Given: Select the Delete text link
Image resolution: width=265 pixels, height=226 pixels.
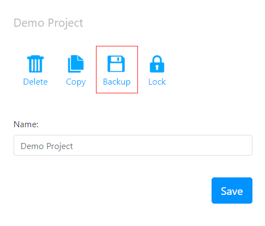Looking at the screenshot, I should tap(35, 82).
